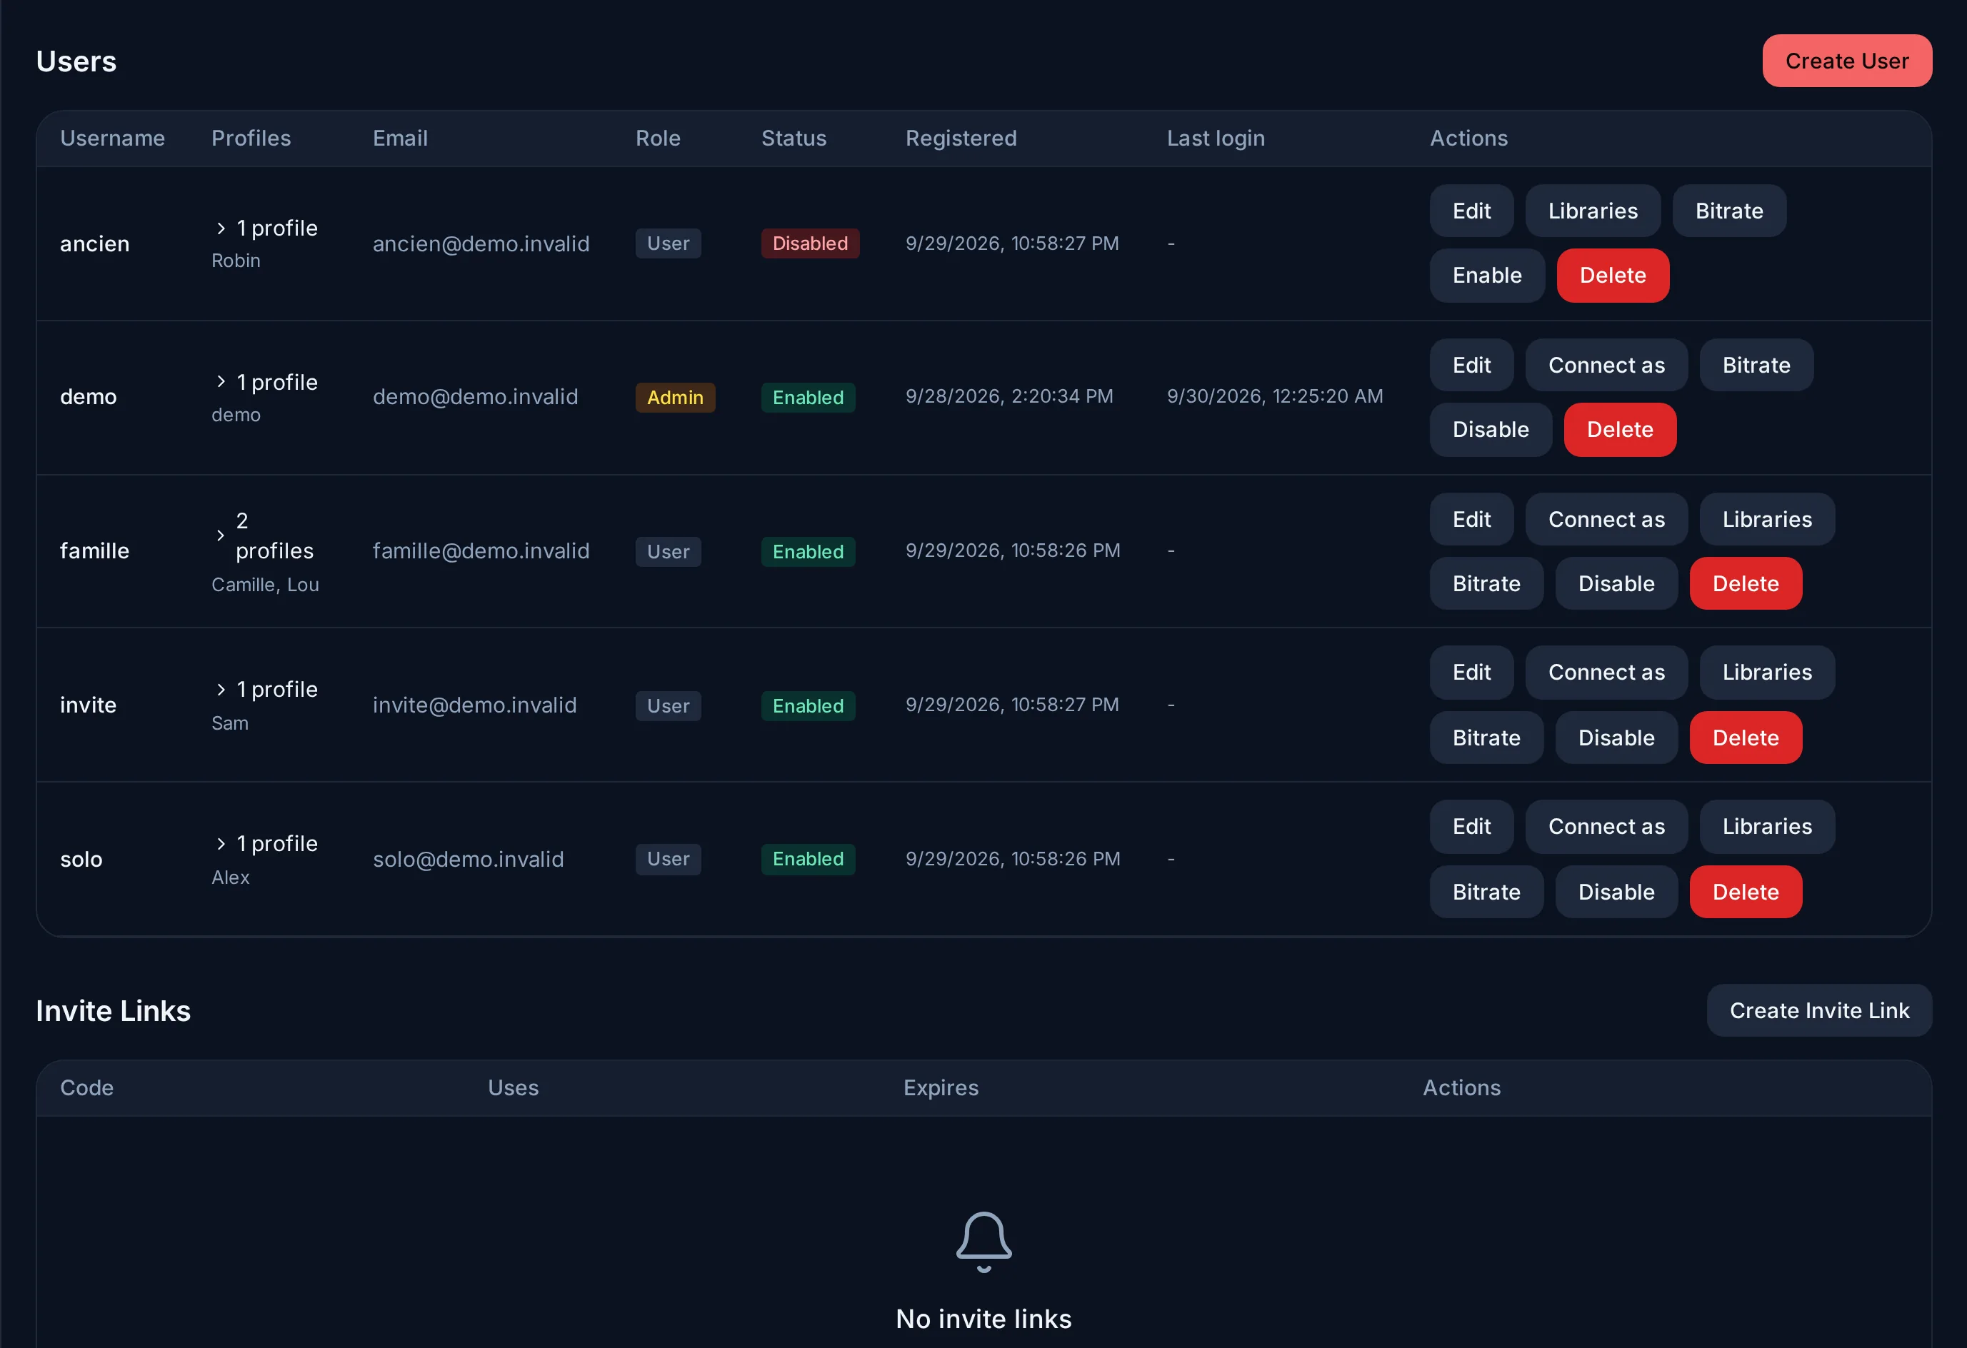Disable the solo account
The image size is (1967, 1348).
tap(1616, 892)
